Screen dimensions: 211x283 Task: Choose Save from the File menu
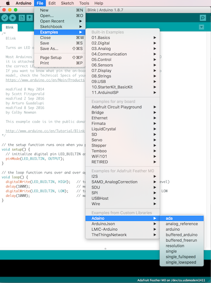pyautogui.click(x=60, y=43)
